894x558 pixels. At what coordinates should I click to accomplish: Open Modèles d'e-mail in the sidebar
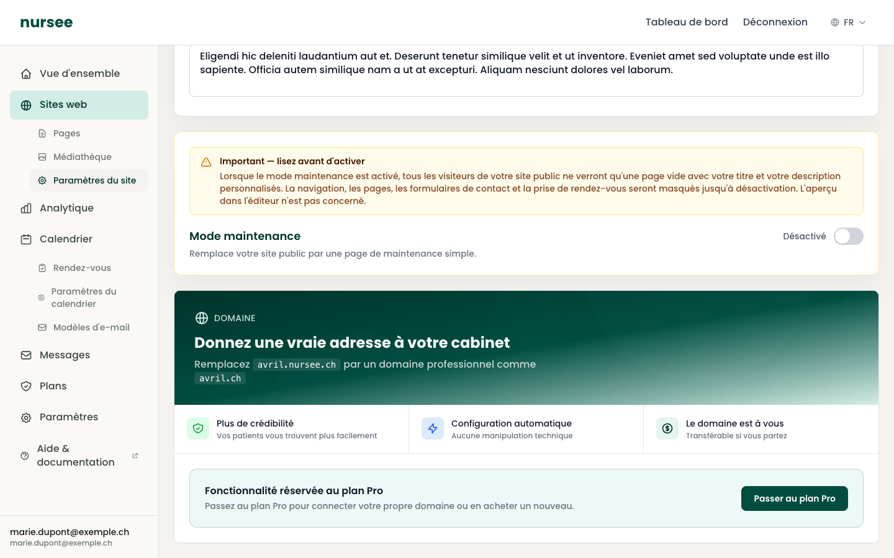89,327
